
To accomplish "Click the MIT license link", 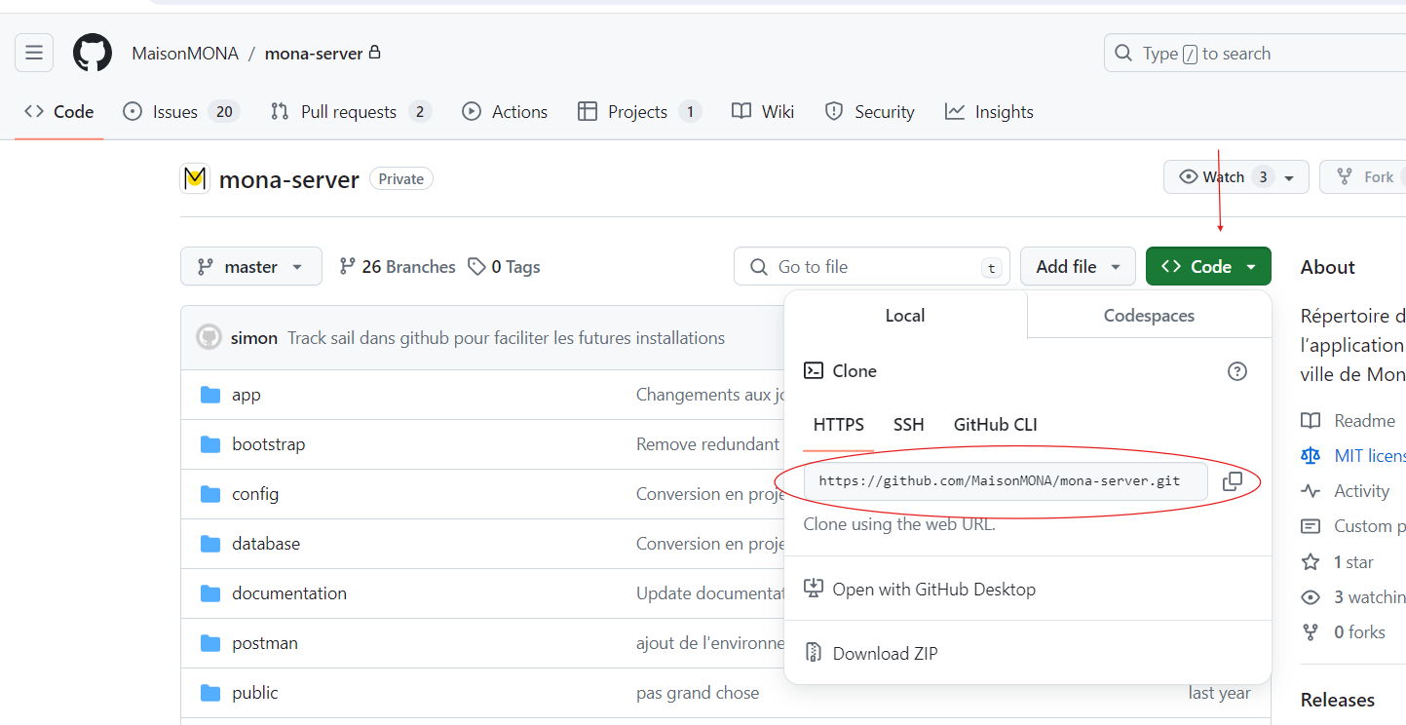I will 1354,456.
